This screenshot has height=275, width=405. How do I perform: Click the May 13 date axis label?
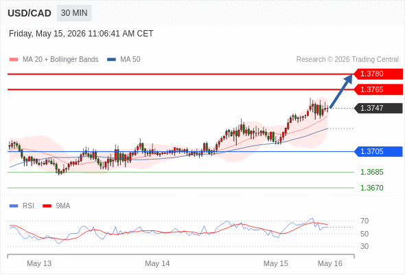pyautogui.click(x=39, y=263)
